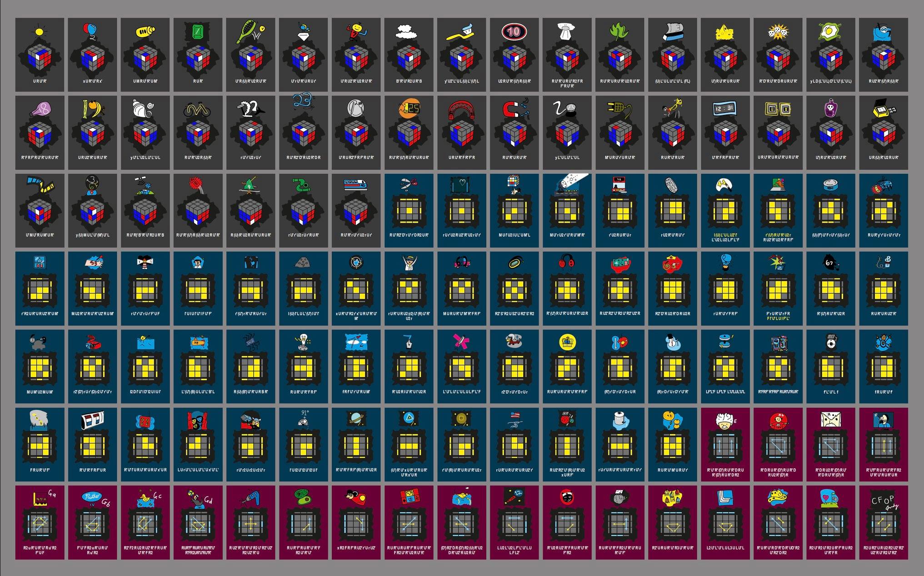The width and height of the screenshot is (924, 576).
Task: Click the ringed planet Saturn icon
Action: click(355, 418)
